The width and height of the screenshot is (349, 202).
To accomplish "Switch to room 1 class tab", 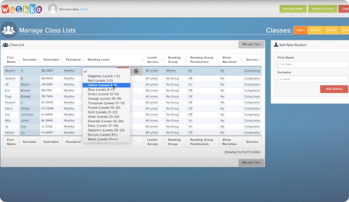I will coord(300,30).
